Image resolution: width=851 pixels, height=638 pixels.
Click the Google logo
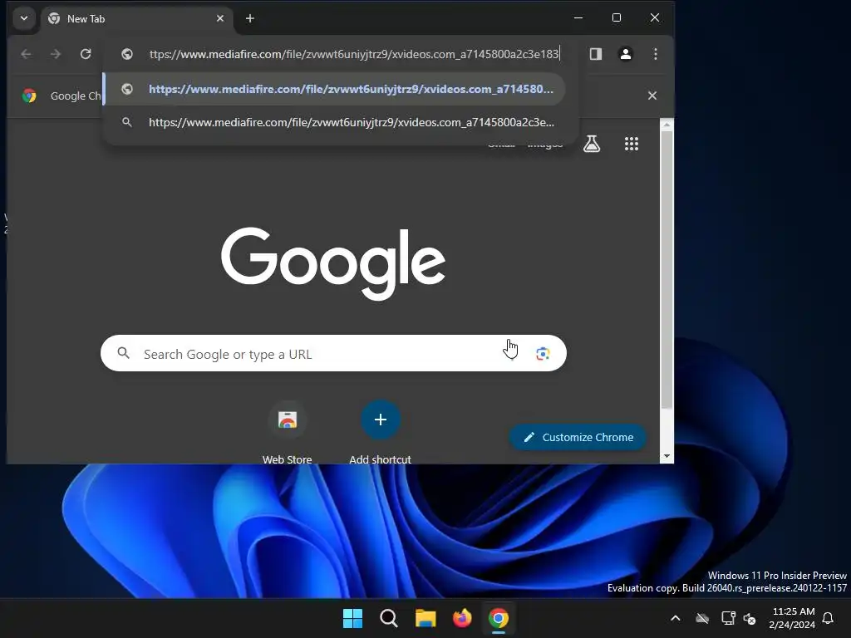pos(333,263)
